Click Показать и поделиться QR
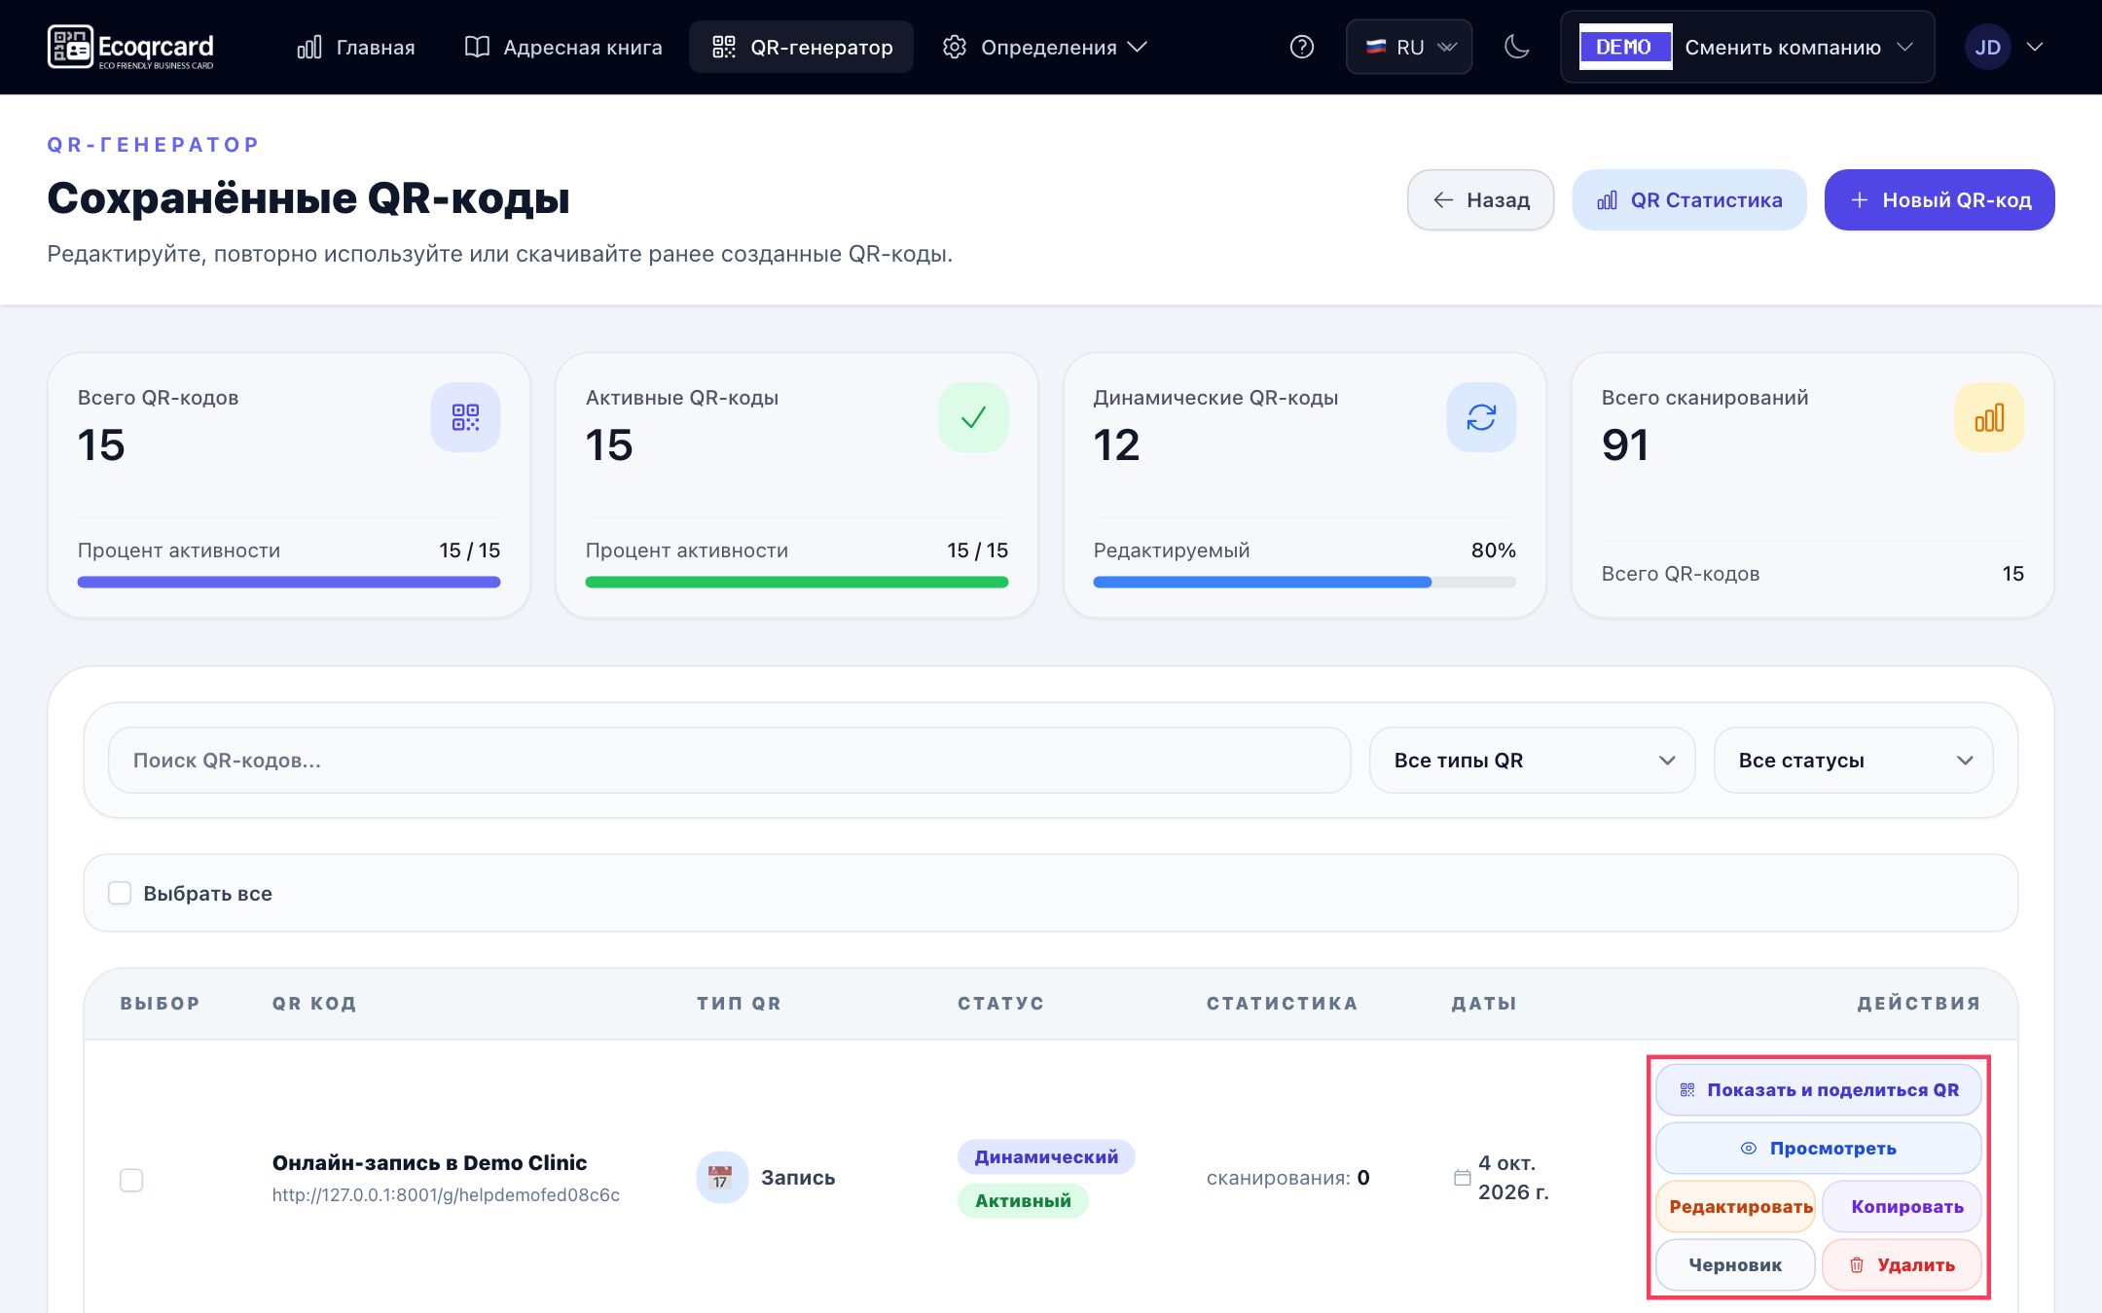The width and height of the screenshot is (2102, 1313). [x=1819, y=1090]
